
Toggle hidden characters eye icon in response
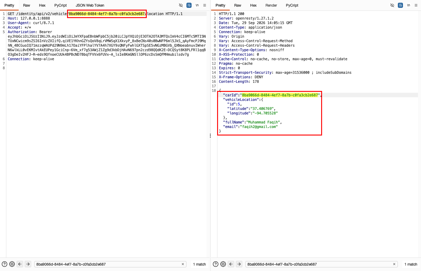pyautogui.click(x=392, y=5)
